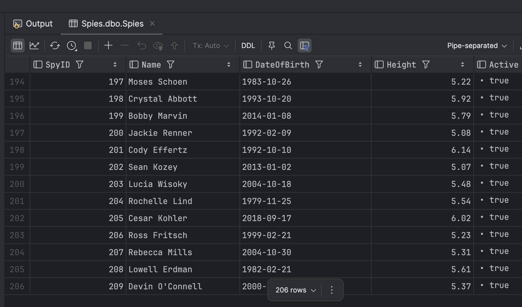Submit pending changes via the upload arrow

[174, 45]
